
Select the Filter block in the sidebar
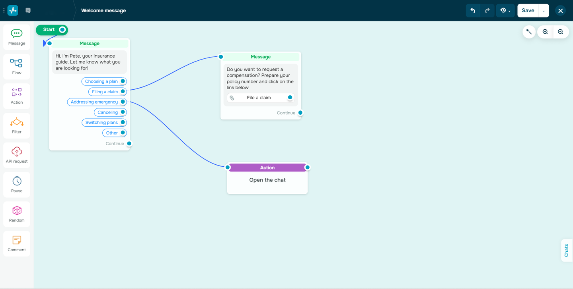click(x=17, y=126)
